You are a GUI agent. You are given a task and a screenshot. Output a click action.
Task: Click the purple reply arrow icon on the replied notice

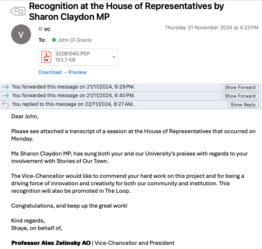click(x=5, y=104)
